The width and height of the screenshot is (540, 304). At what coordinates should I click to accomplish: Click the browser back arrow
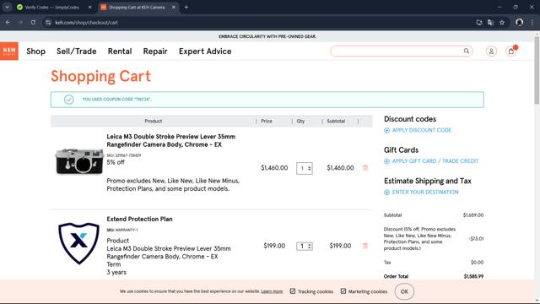pyautogui.click(x=8, y=23)
